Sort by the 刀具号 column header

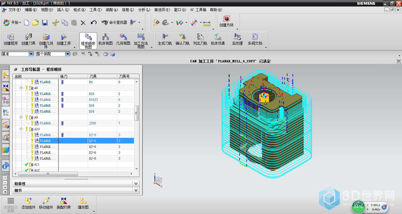tap(128, 76)
